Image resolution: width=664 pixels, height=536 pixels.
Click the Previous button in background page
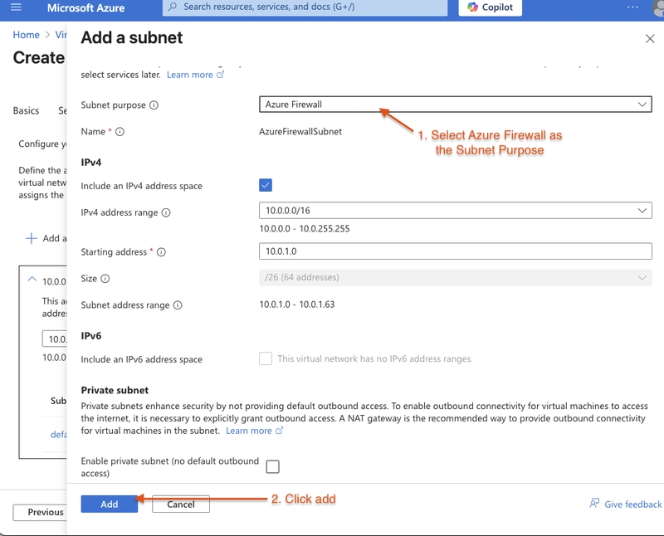39,512
